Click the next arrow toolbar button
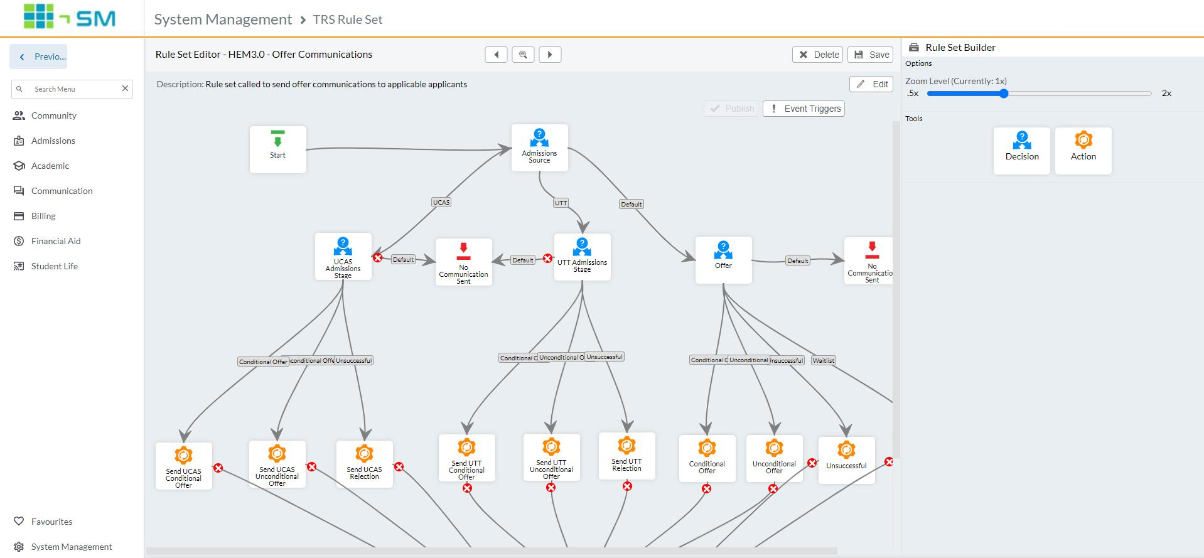Viewport: 1204px width, 558px height. (550, 55)
